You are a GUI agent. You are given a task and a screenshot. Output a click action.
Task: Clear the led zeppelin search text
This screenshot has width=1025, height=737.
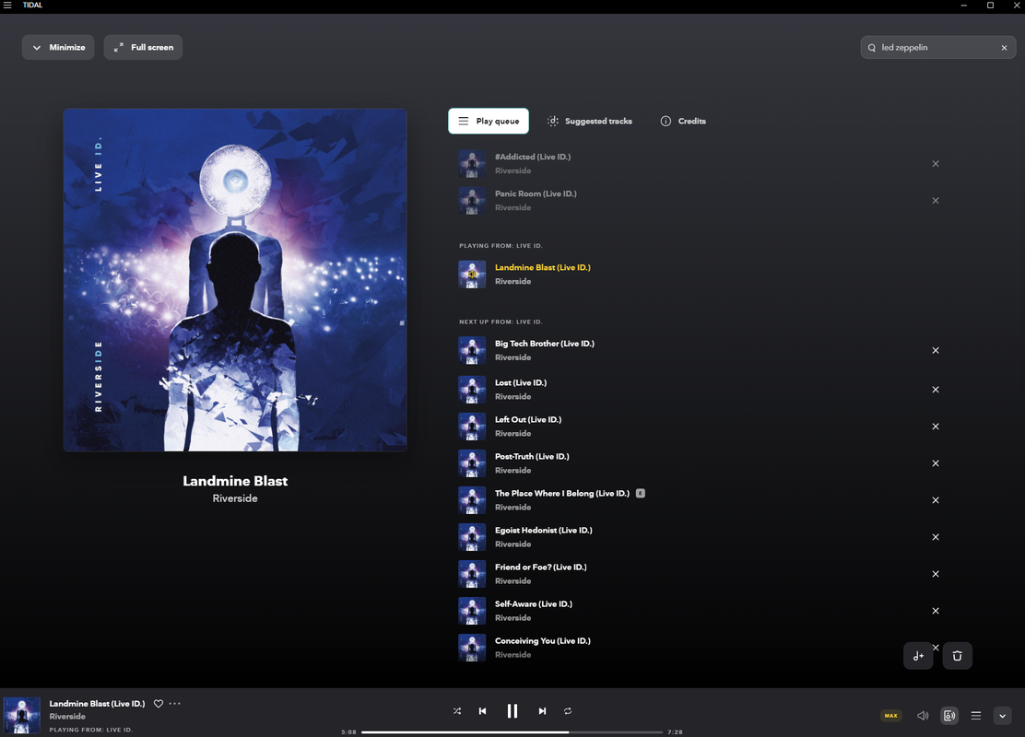(x=1004, y=48)
